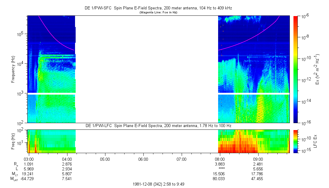This screenshot has height=188, width=329.
Task: Select the Frequency (Hz) y-axis label
Action: [x=13, y=69]
